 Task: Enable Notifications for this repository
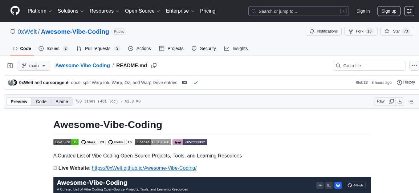pos(323,31)
